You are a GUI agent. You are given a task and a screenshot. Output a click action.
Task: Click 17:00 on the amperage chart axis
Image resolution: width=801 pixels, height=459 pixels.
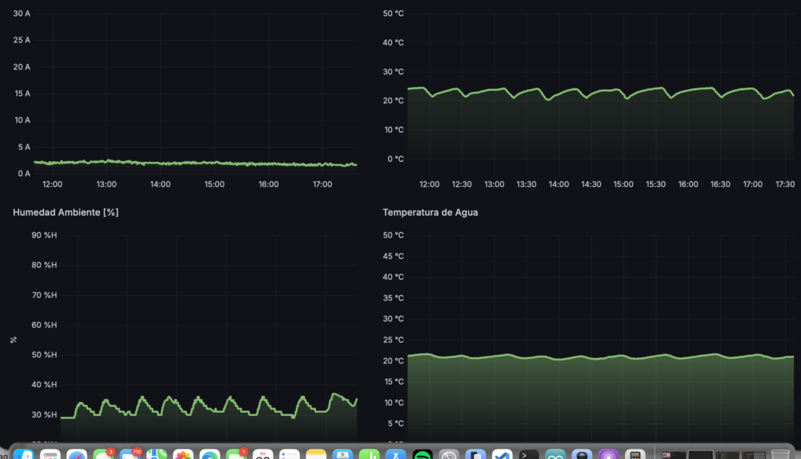click(322, 185)
